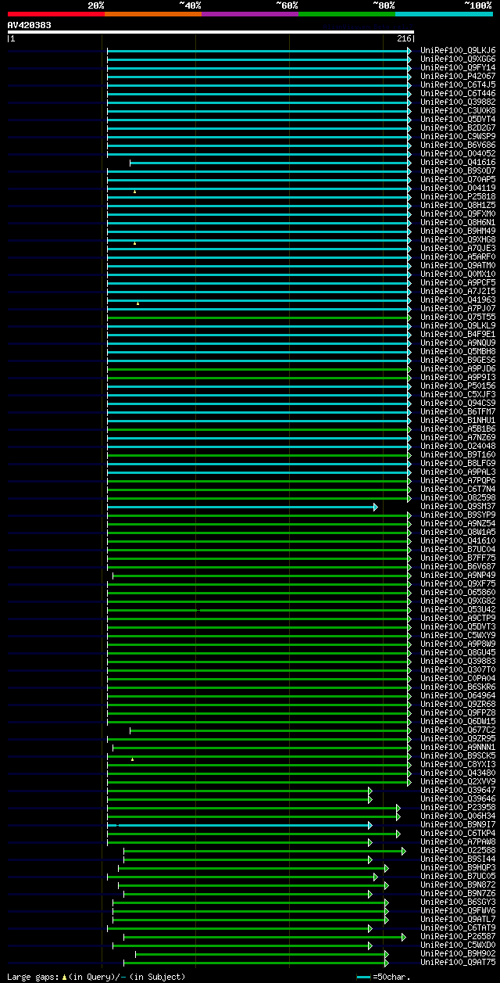Open hit UniRef100_P42067
500x983 pixels.
tap(458, 76)
